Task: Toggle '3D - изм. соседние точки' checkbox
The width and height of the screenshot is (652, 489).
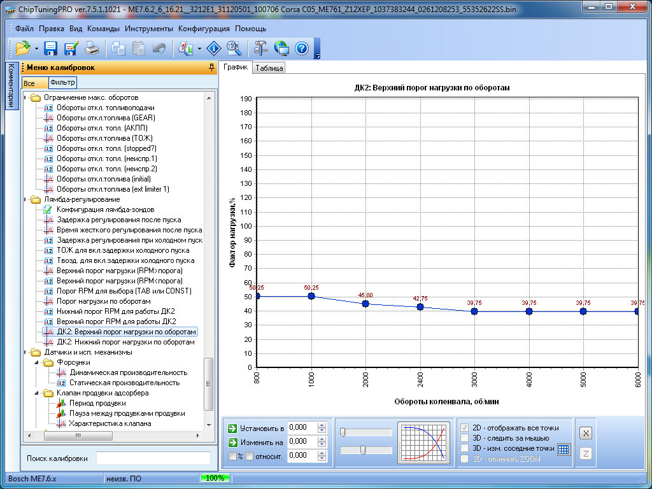Action: (x=465, y=448)
